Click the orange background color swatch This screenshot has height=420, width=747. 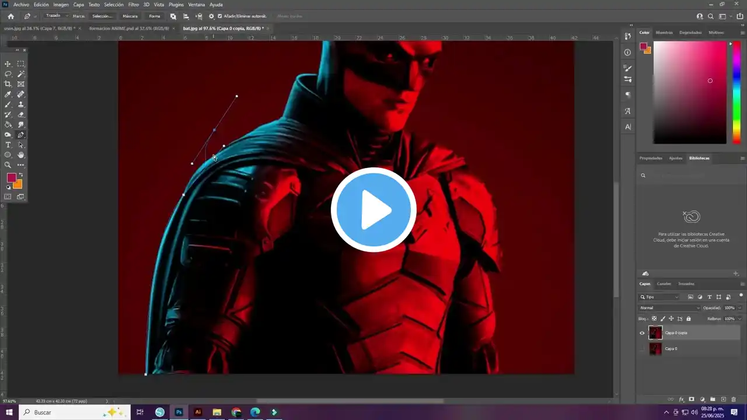point(19,185)
